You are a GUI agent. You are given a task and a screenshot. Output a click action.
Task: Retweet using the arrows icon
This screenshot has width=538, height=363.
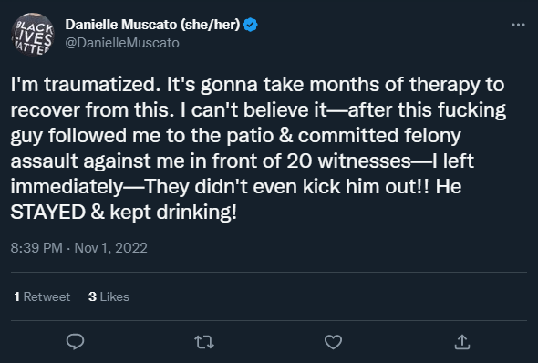click(x=204, y=342)
